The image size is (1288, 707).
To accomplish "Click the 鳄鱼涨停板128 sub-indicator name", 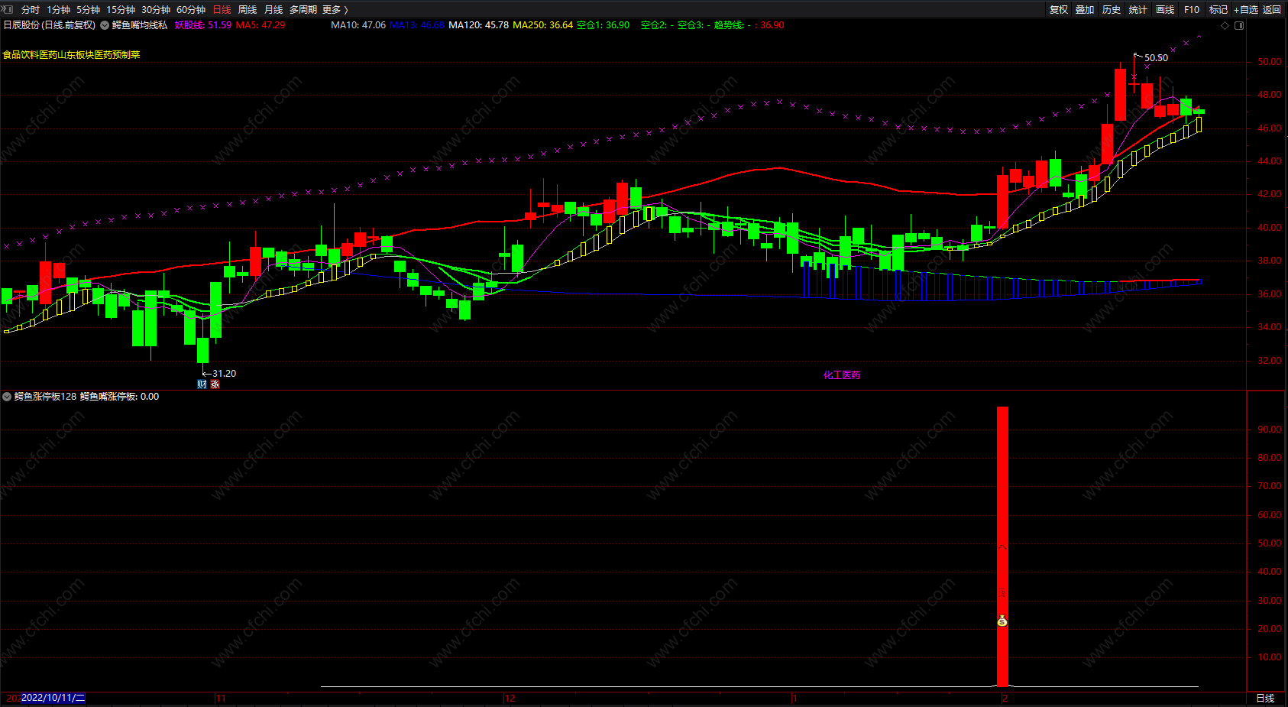I will (46, 397).
